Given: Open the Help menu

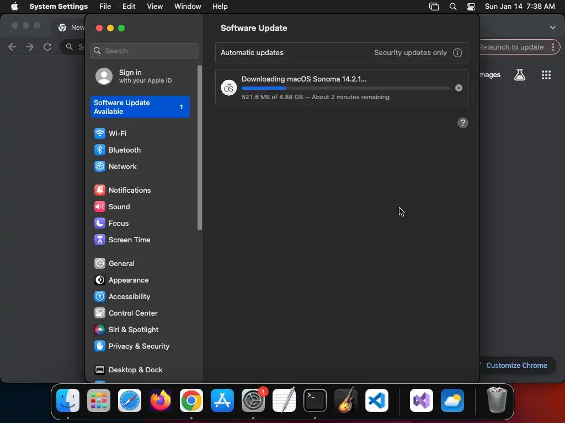Looking at the screenshot, I should [220, 7].
